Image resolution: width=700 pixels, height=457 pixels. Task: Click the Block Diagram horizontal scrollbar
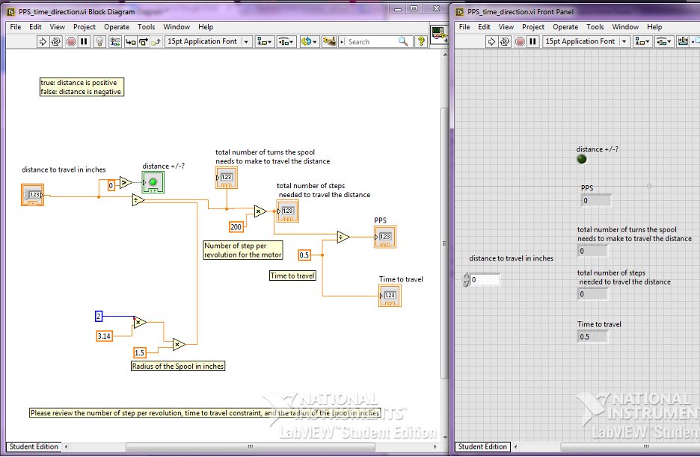click(250, 447)
